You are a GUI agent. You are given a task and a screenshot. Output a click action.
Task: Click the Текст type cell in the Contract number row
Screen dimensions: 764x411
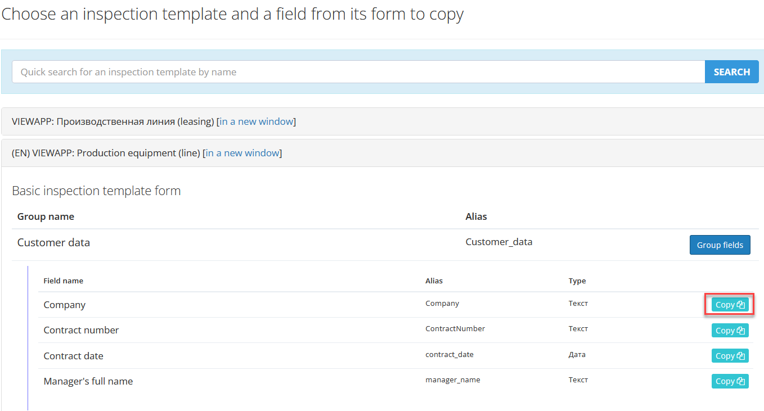point(578,328)
